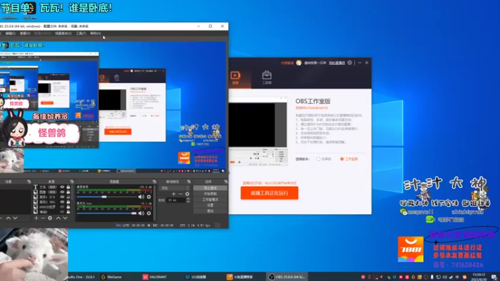
Task: Open 桌面音频 audio settings gear
Action: (149, 197)
